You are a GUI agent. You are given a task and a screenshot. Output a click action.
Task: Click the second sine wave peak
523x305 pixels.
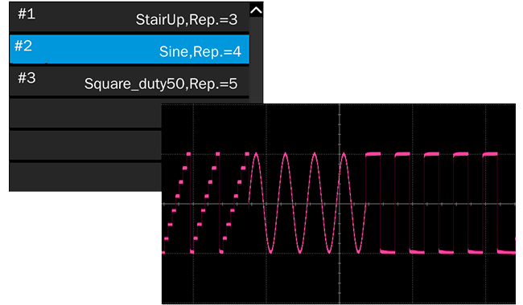point(285,154)
